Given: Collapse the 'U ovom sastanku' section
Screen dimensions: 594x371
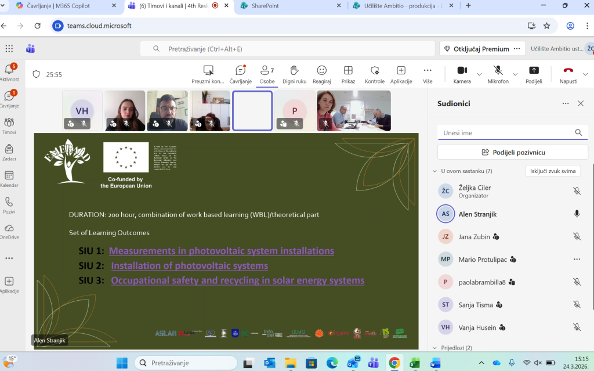Looking at the screenshot, I should pyautogui.click(x=435, y=171).
